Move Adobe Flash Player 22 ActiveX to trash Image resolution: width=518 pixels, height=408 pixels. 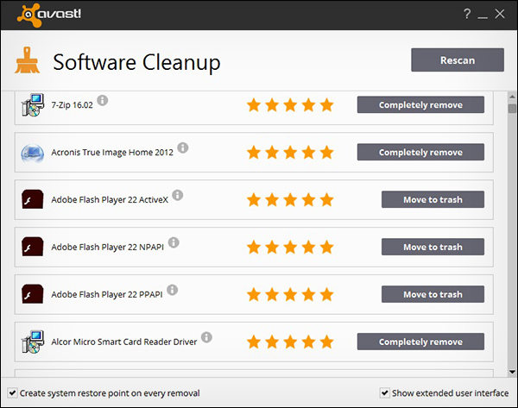point(433,199)
